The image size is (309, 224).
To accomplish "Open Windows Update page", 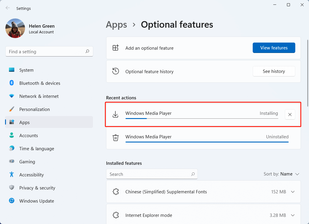I will click(x=49, y=201).
